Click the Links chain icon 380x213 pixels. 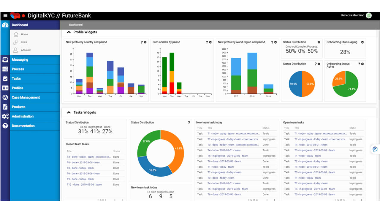16,42
